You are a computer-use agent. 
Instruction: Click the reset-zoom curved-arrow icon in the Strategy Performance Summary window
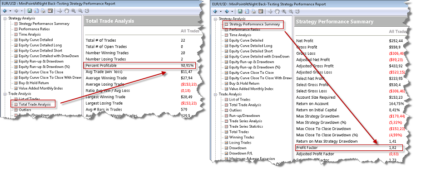click(x=297, y=11)
